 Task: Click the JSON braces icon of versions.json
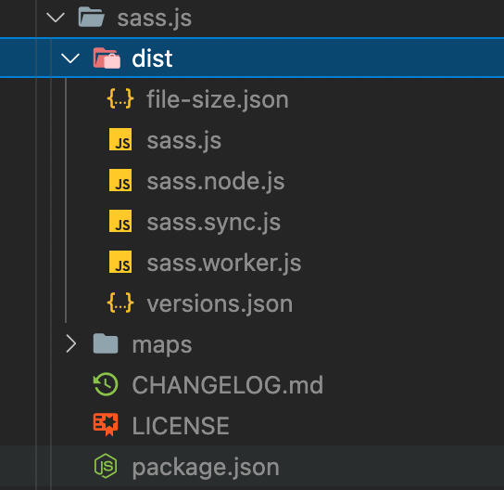pos(120,303)
